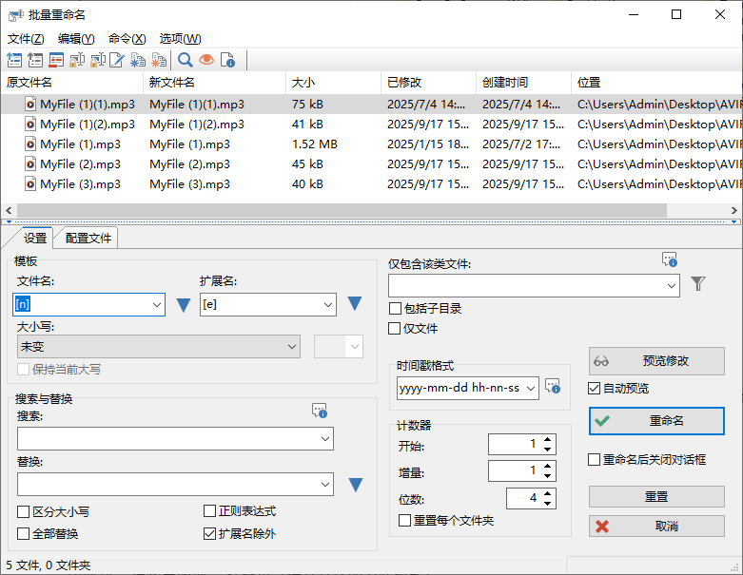Click the blue-screen lock rename toolbar icon
The height and width of the screenshot is (575, 743).
(98, 60)
